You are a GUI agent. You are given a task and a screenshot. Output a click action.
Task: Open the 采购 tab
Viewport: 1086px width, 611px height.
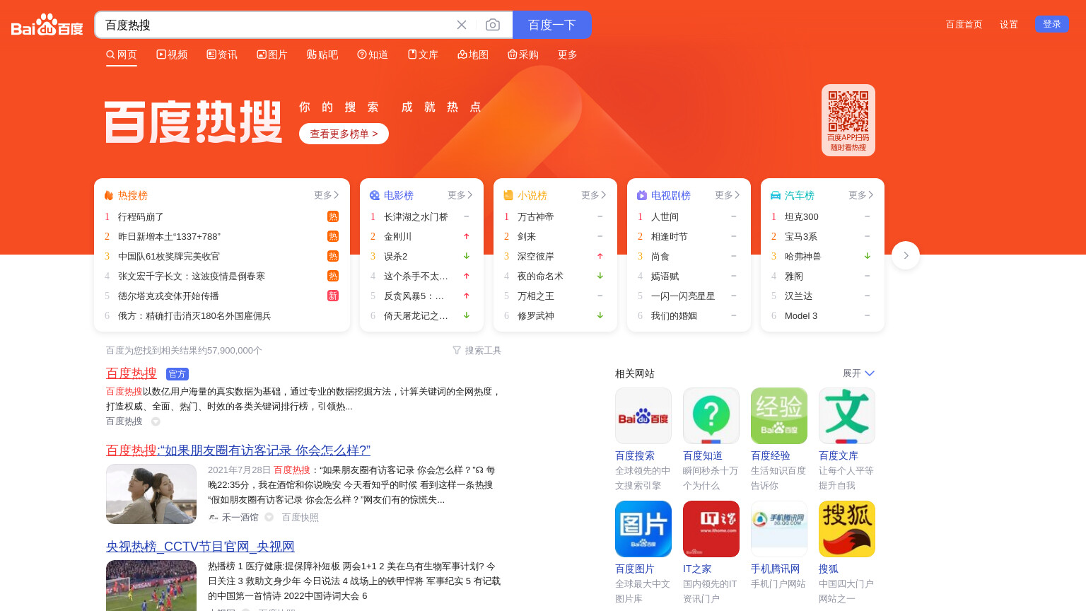tap(523, 54)
